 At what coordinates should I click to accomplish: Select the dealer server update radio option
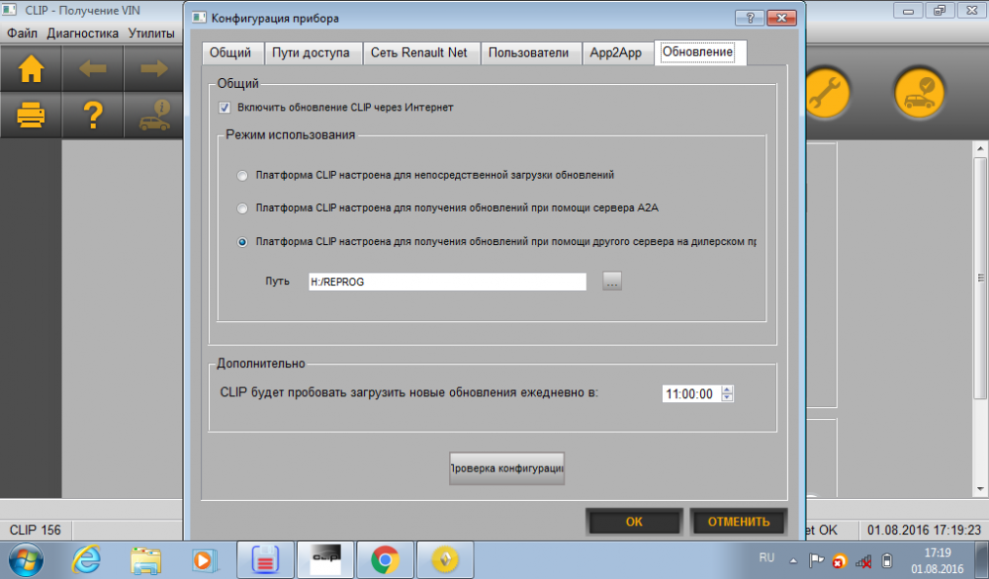(x=242, y=242)
